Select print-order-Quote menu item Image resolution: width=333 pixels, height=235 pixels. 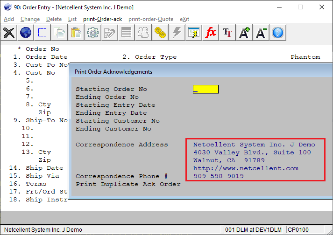coord(151,19)
